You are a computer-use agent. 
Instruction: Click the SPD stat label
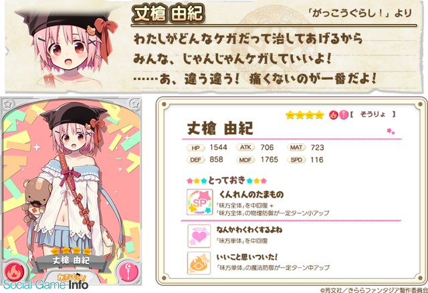click(296, 160)
